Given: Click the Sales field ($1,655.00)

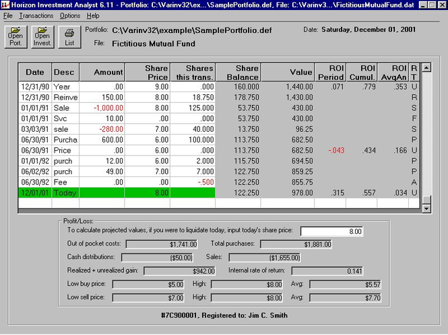Looking at the screenshot, I should 265,258.
